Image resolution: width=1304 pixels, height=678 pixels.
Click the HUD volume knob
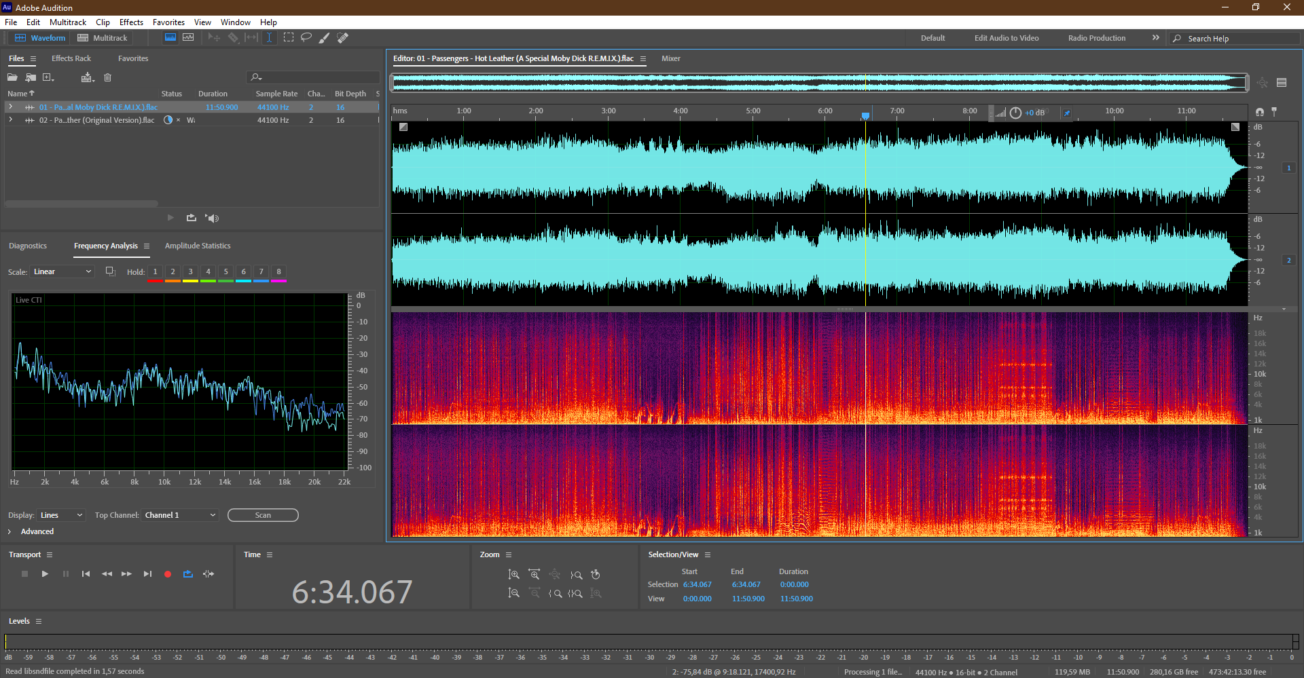click(x=1015, y=113)
